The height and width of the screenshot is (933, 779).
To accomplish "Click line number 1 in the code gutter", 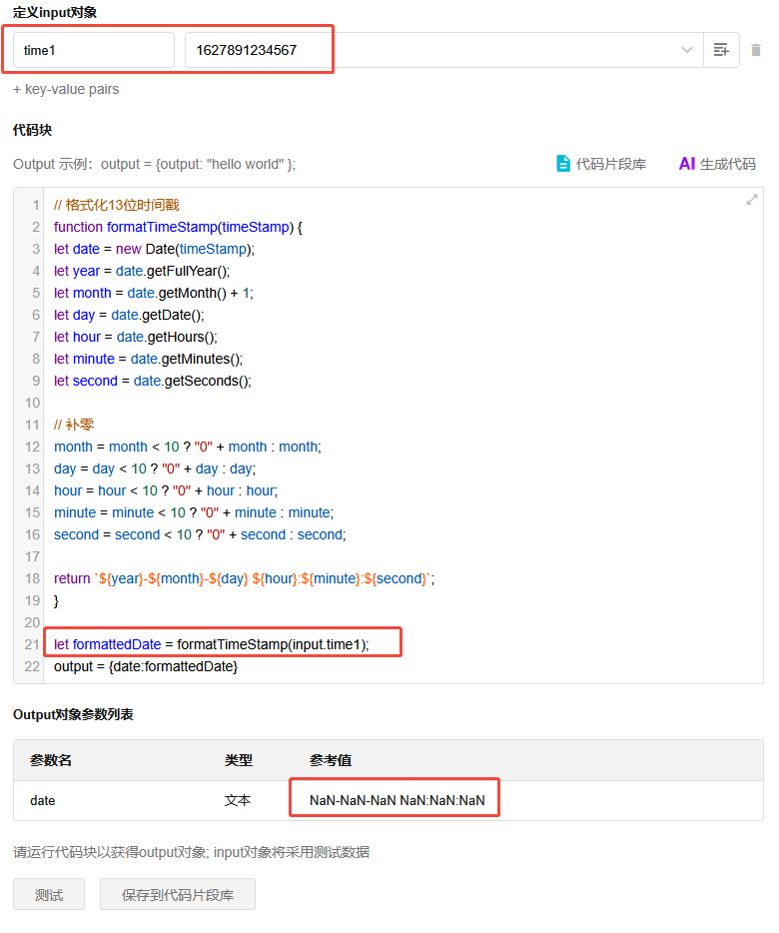I will pyautogui.click(x=36, y=204).
